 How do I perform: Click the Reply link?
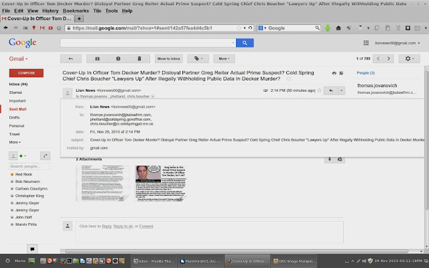[x=107, y=226]
